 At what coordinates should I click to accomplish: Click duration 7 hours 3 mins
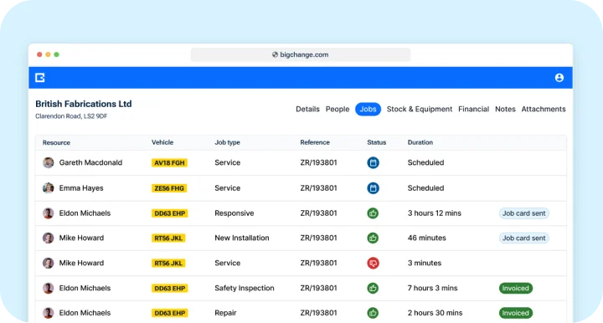point(433,288)
